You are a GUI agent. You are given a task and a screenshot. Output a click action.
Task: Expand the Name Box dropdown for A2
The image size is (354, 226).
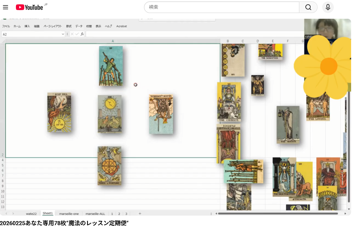tap(63, 34)
